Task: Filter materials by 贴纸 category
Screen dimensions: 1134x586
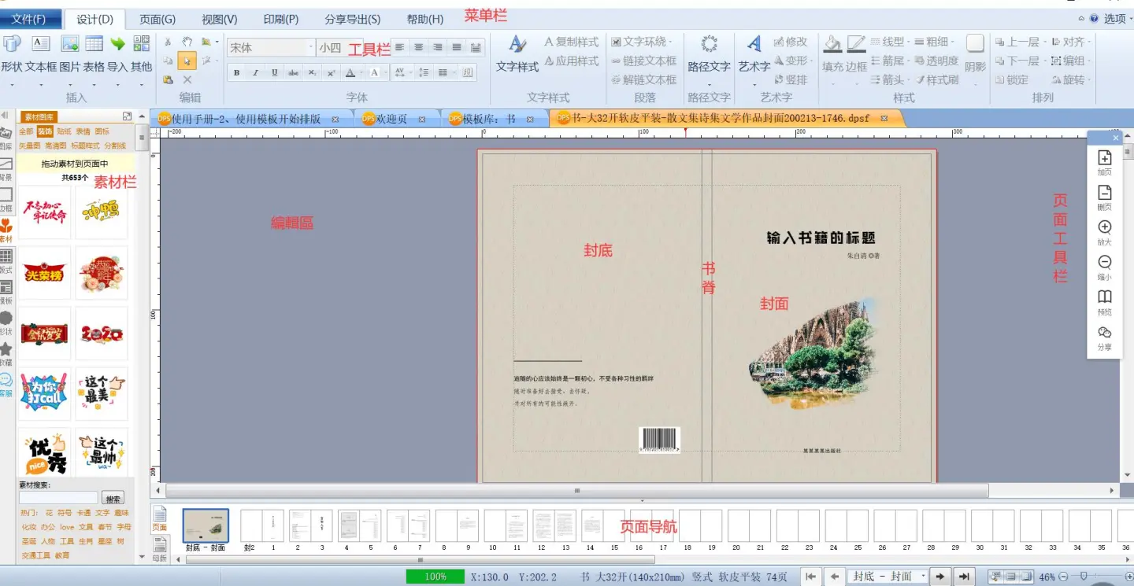Action: pyautogui.click(x=64, y=132)
